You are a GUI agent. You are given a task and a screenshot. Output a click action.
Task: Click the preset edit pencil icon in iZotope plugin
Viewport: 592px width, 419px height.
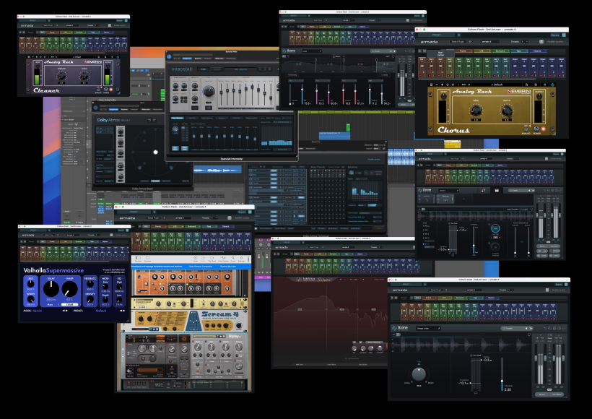tap(439, 328)
